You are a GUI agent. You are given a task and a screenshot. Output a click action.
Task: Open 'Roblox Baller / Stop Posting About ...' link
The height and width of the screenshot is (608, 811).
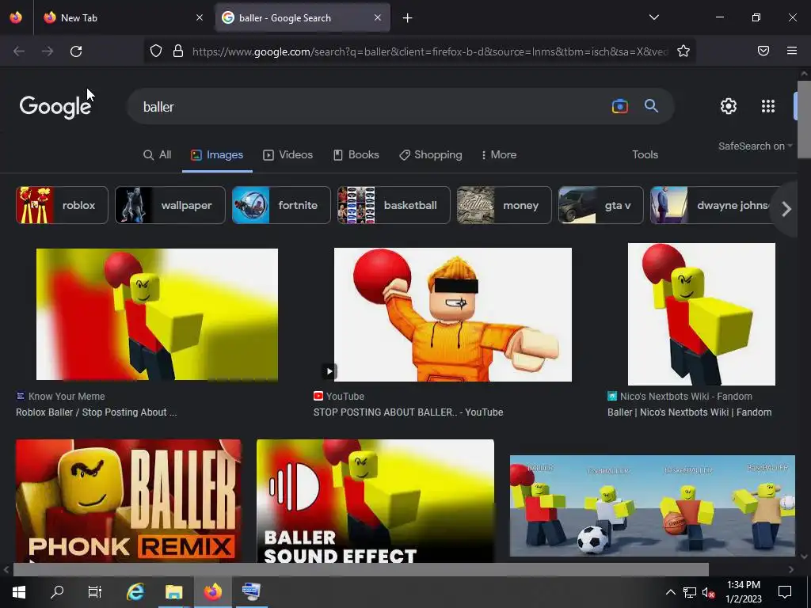96,412
